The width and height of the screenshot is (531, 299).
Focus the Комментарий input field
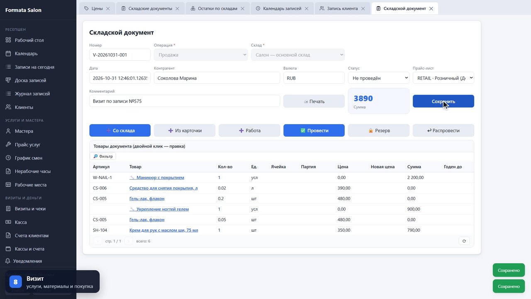pos(185,101)
